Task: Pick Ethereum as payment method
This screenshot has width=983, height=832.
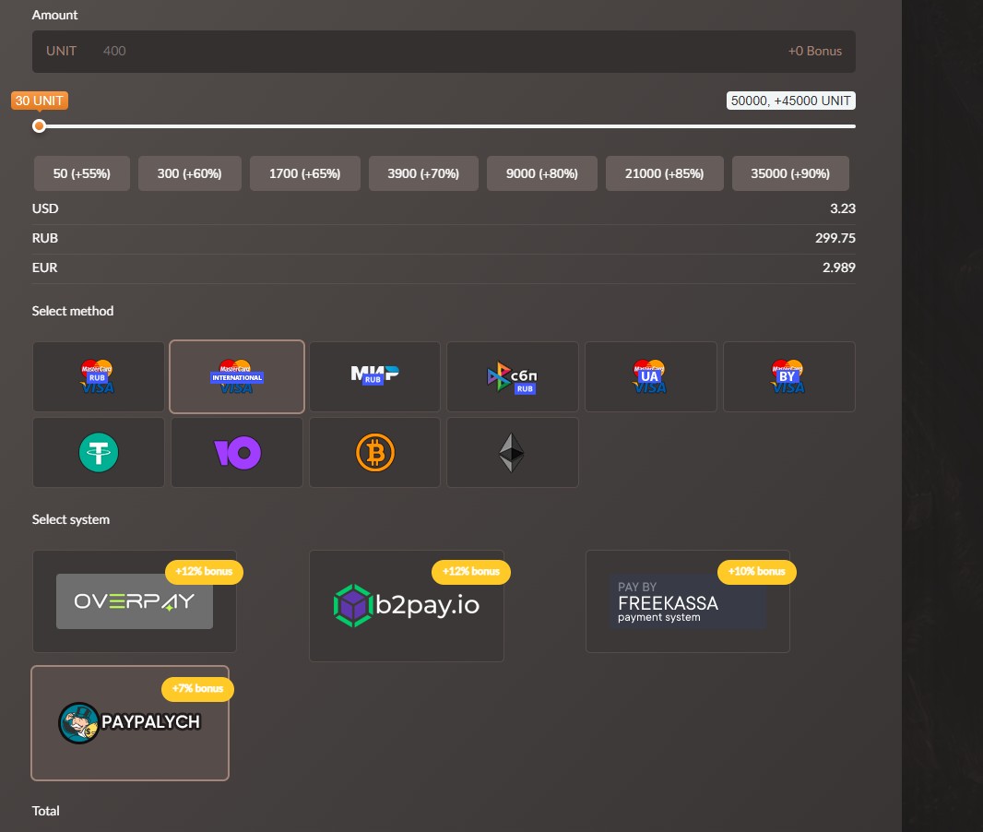Action: [513, 452]
